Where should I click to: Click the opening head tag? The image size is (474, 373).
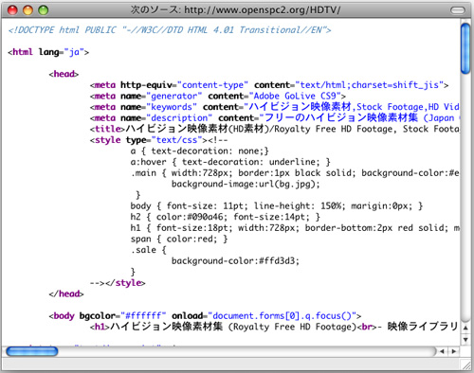click(x=64, y=74)
